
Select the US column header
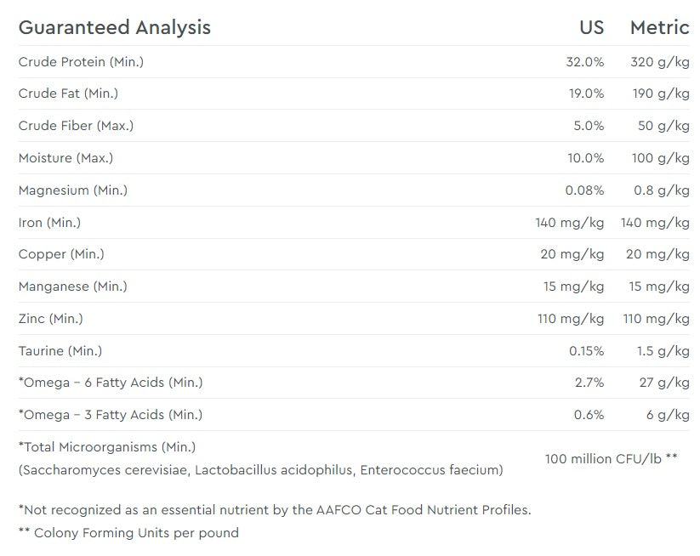pyautogui.click(x=591, y=27)
